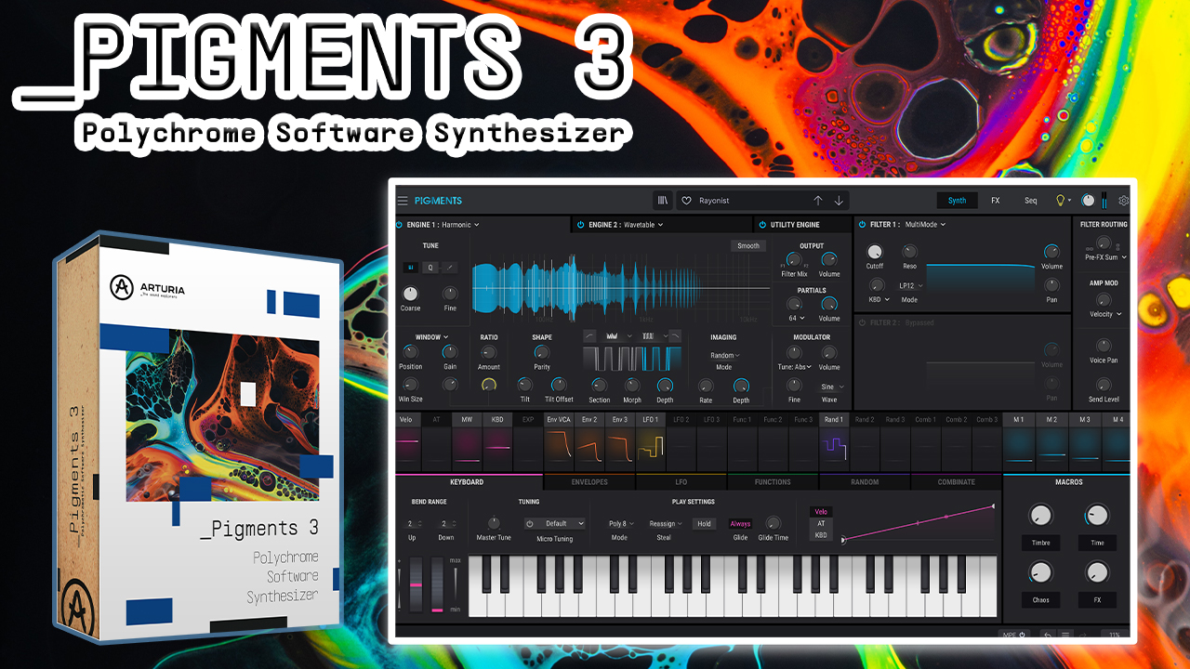Screen dimensions: 1190x669
Task: Select the LFO 1 modulation source slot
Action: pos(651,442)
